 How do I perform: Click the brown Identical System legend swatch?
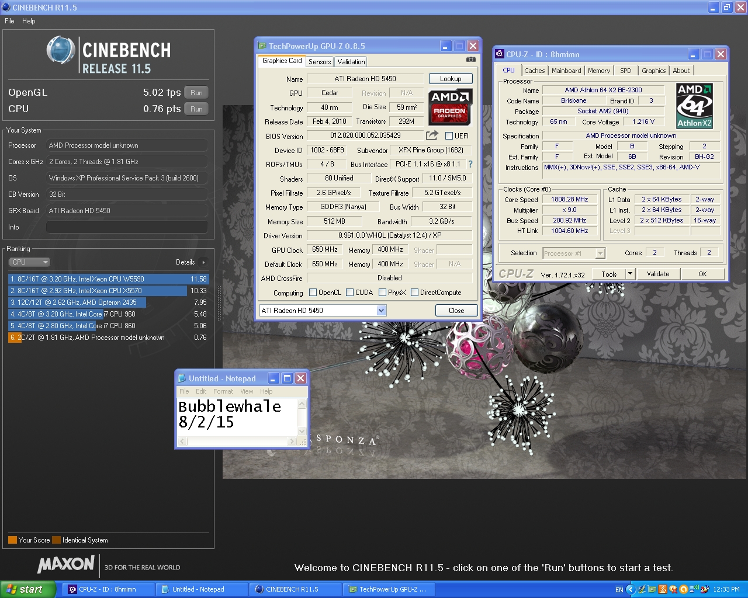[x=56, y=540]
